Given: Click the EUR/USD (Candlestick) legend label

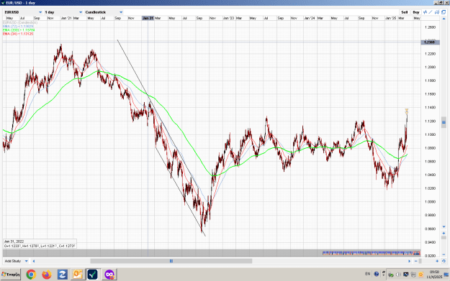Looking at the screenshot, I should (x=20, y=22).
